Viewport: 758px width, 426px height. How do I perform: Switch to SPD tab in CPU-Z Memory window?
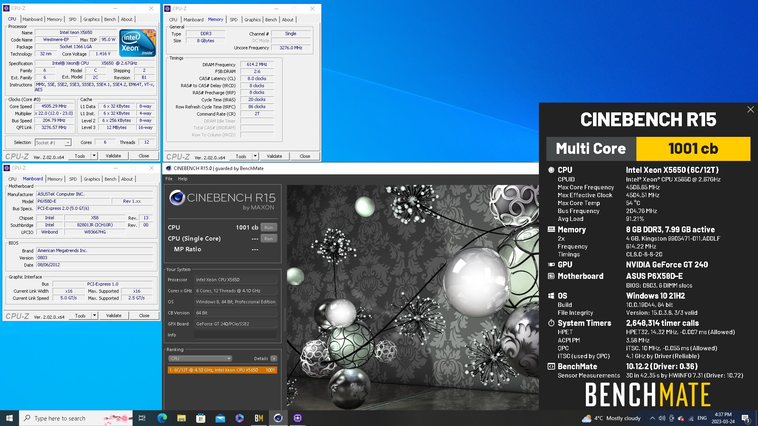[x=234, y=20]
